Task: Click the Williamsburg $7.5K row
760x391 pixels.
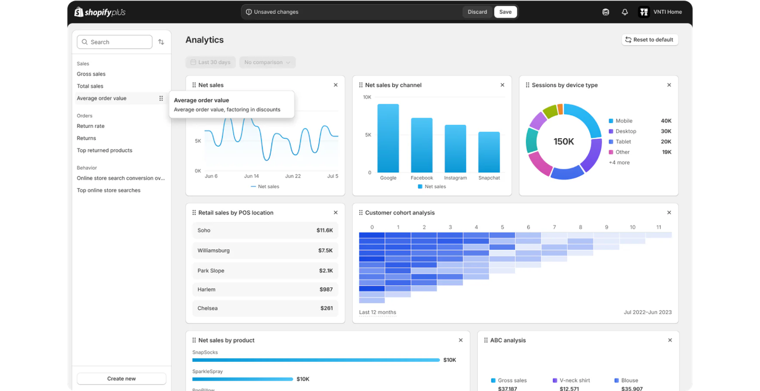Action: 265,251
